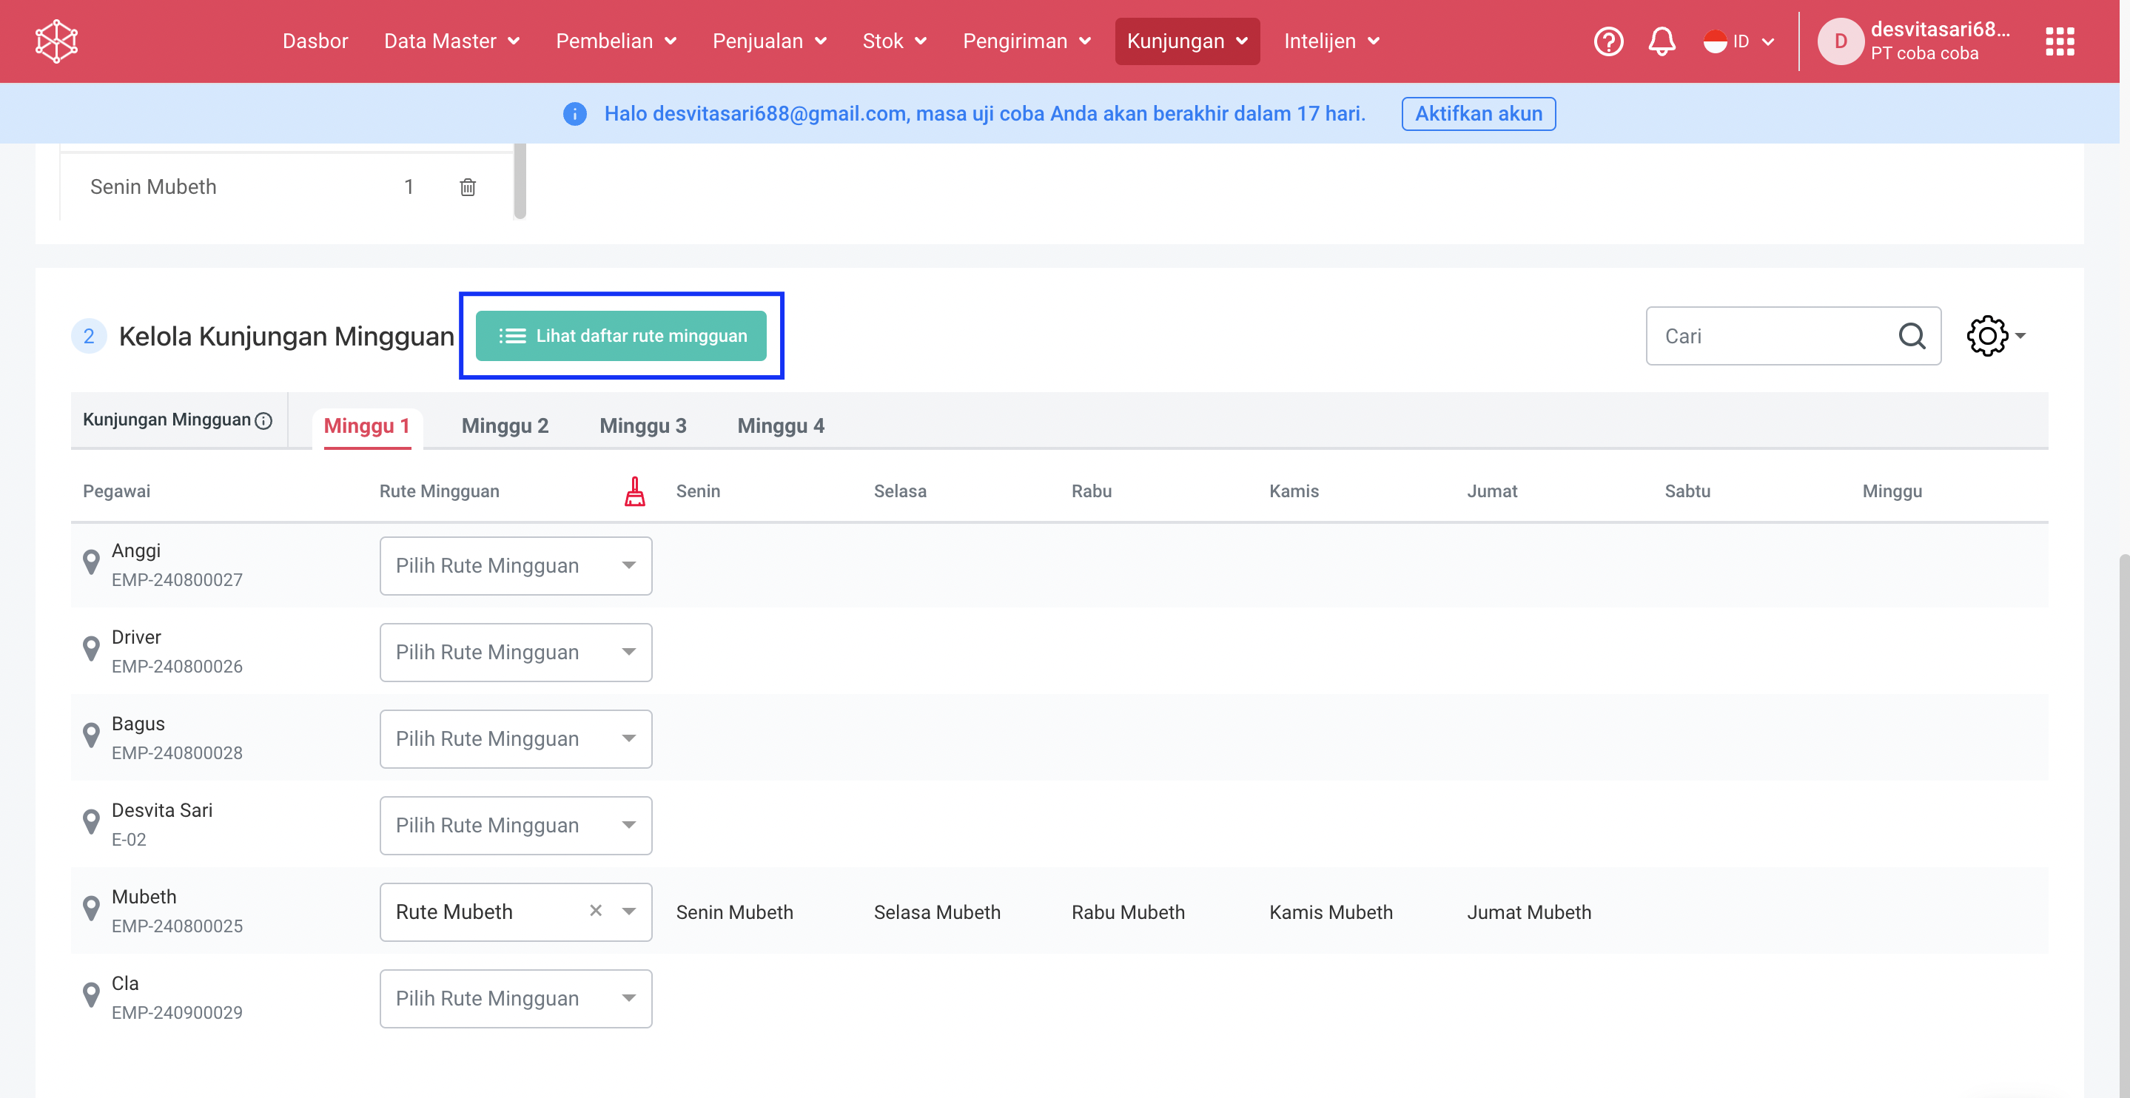2130x1098 pixels.
Task: Click Kunjungan Mingguan info icon
Action: 263,421
